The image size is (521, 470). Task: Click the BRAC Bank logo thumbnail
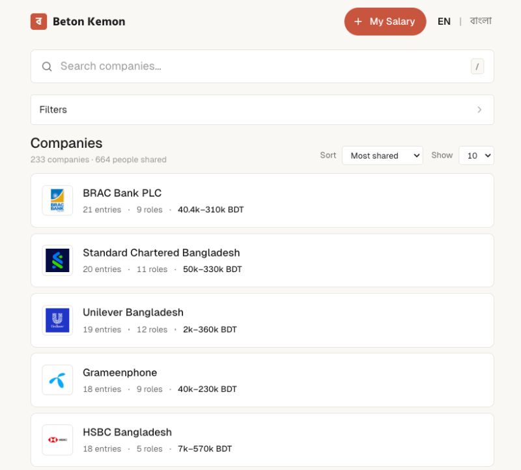pos(57,200)
